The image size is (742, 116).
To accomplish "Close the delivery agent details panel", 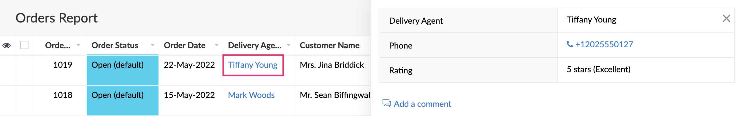I will 727,18.
